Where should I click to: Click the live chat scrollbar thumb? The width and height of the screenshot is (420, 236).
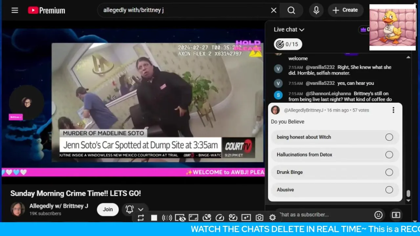point(408,194)
